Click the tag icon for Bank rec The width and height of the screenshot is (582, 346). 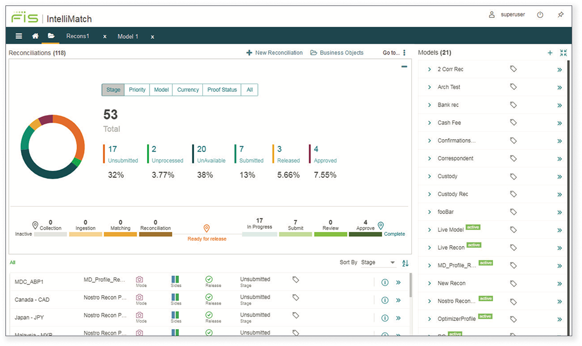(x=513, y=105)
